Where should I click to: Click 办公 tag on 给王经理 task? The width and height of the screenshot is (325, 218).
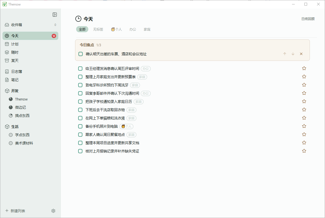(146, 69)
